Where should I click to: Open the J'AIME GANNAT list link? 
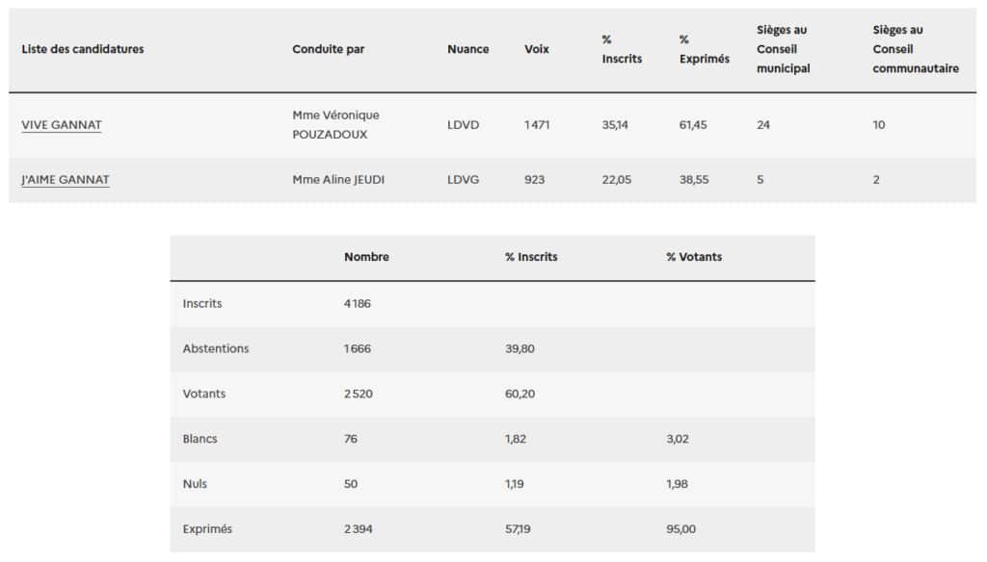click(66, 180)
